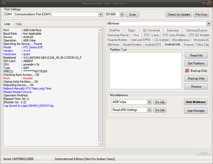
Task: Open ZTE QC Modem tab
Action: pyautogui.click(x=199, y=35)
